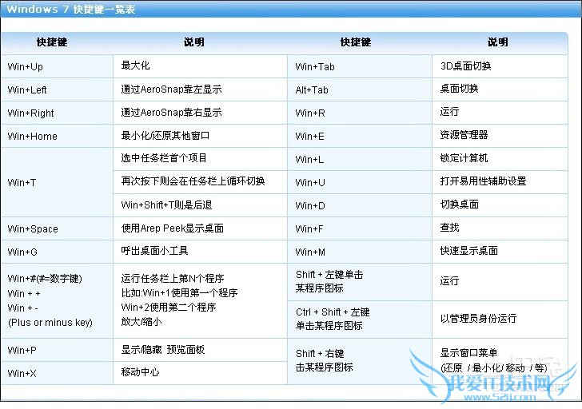The image size is (582, 409).
Task: Select the "Win+Tab" shortcut cell
Action: point(360,67)
